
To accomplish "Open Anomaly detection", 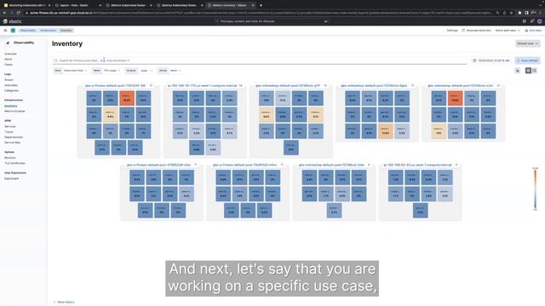I will pos(476,31).
